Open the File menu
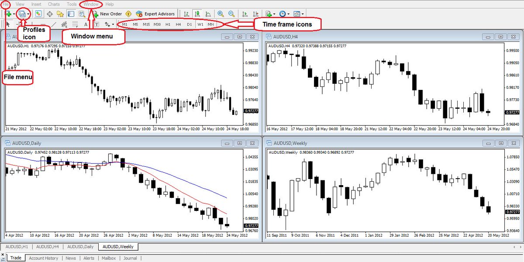Screen dimensions: 524x262 [7, 4]
